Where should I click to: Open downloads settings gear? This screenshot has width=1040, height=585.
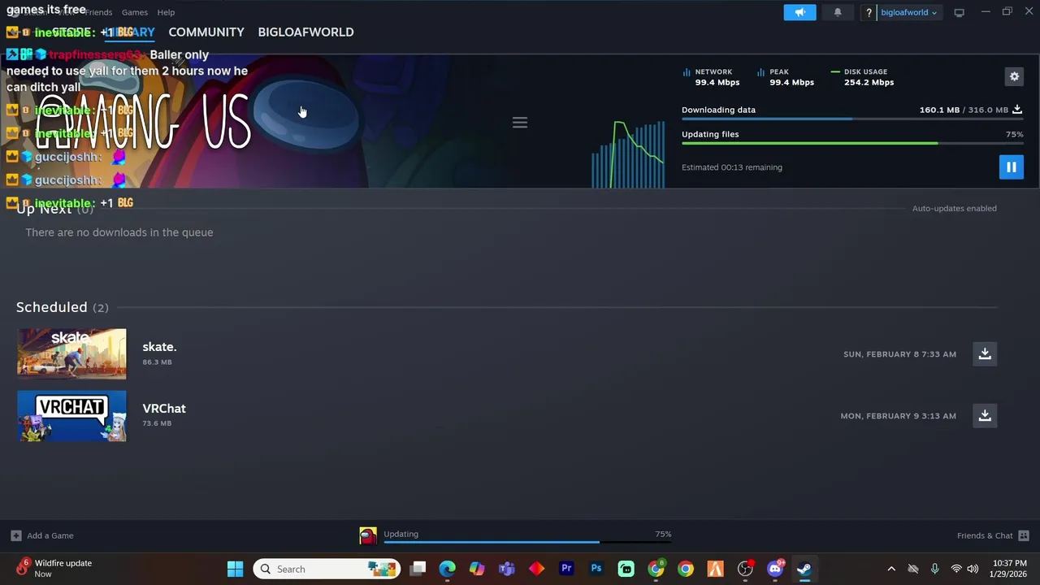pos(1014,76)
